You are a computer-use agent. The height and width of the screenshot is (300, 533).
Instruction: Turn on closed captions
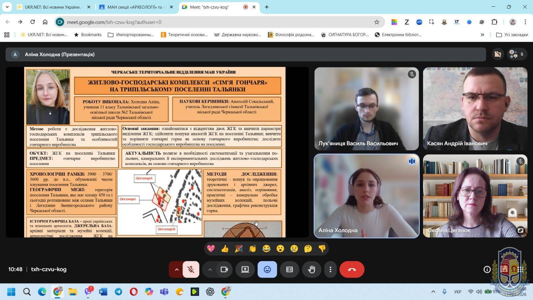(x=289, y=269)
